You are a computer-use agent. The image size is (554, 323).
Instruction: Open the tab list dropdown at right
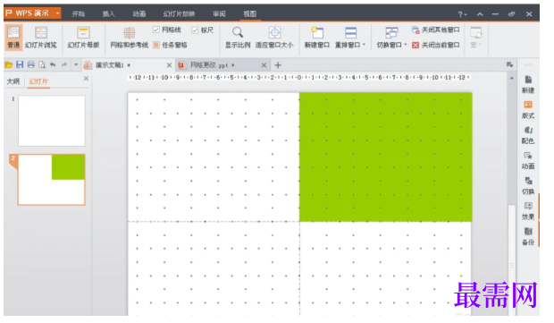point(509,64)
